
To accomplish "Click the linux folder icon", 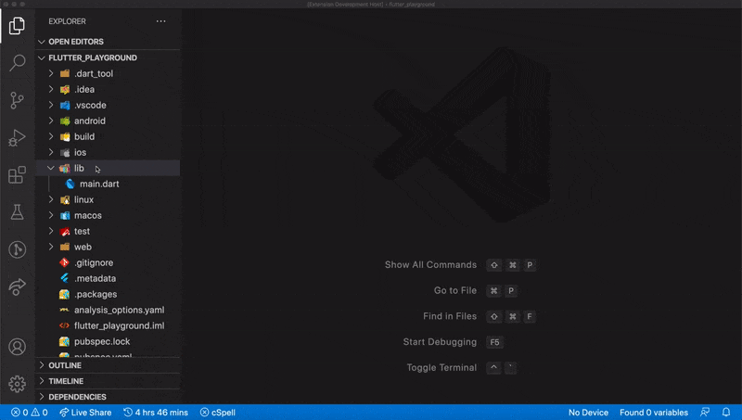I will (x=65, y=199).
